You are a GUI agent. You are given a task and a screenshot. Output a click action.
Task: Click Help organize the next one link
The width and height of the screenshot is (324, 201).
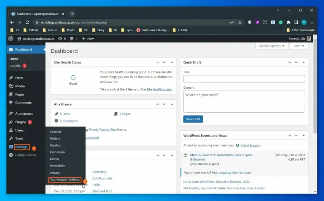click(x=231, y=173)
